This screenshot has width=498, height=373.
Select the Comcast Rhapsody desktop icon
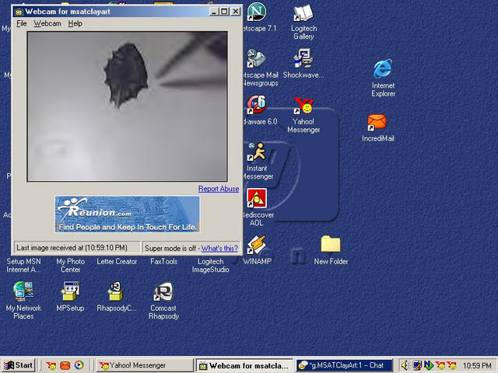click(x=163, y=291)
